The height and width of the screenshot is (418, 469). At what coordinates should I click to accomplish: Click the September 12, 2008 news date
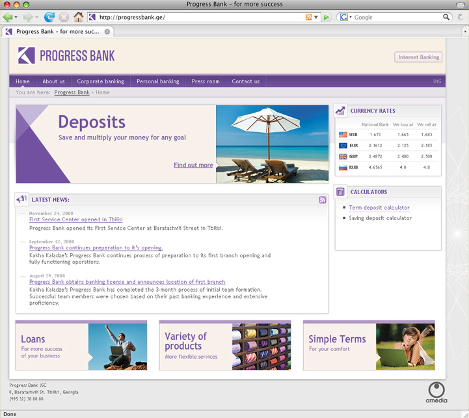(x=51, y=242)
